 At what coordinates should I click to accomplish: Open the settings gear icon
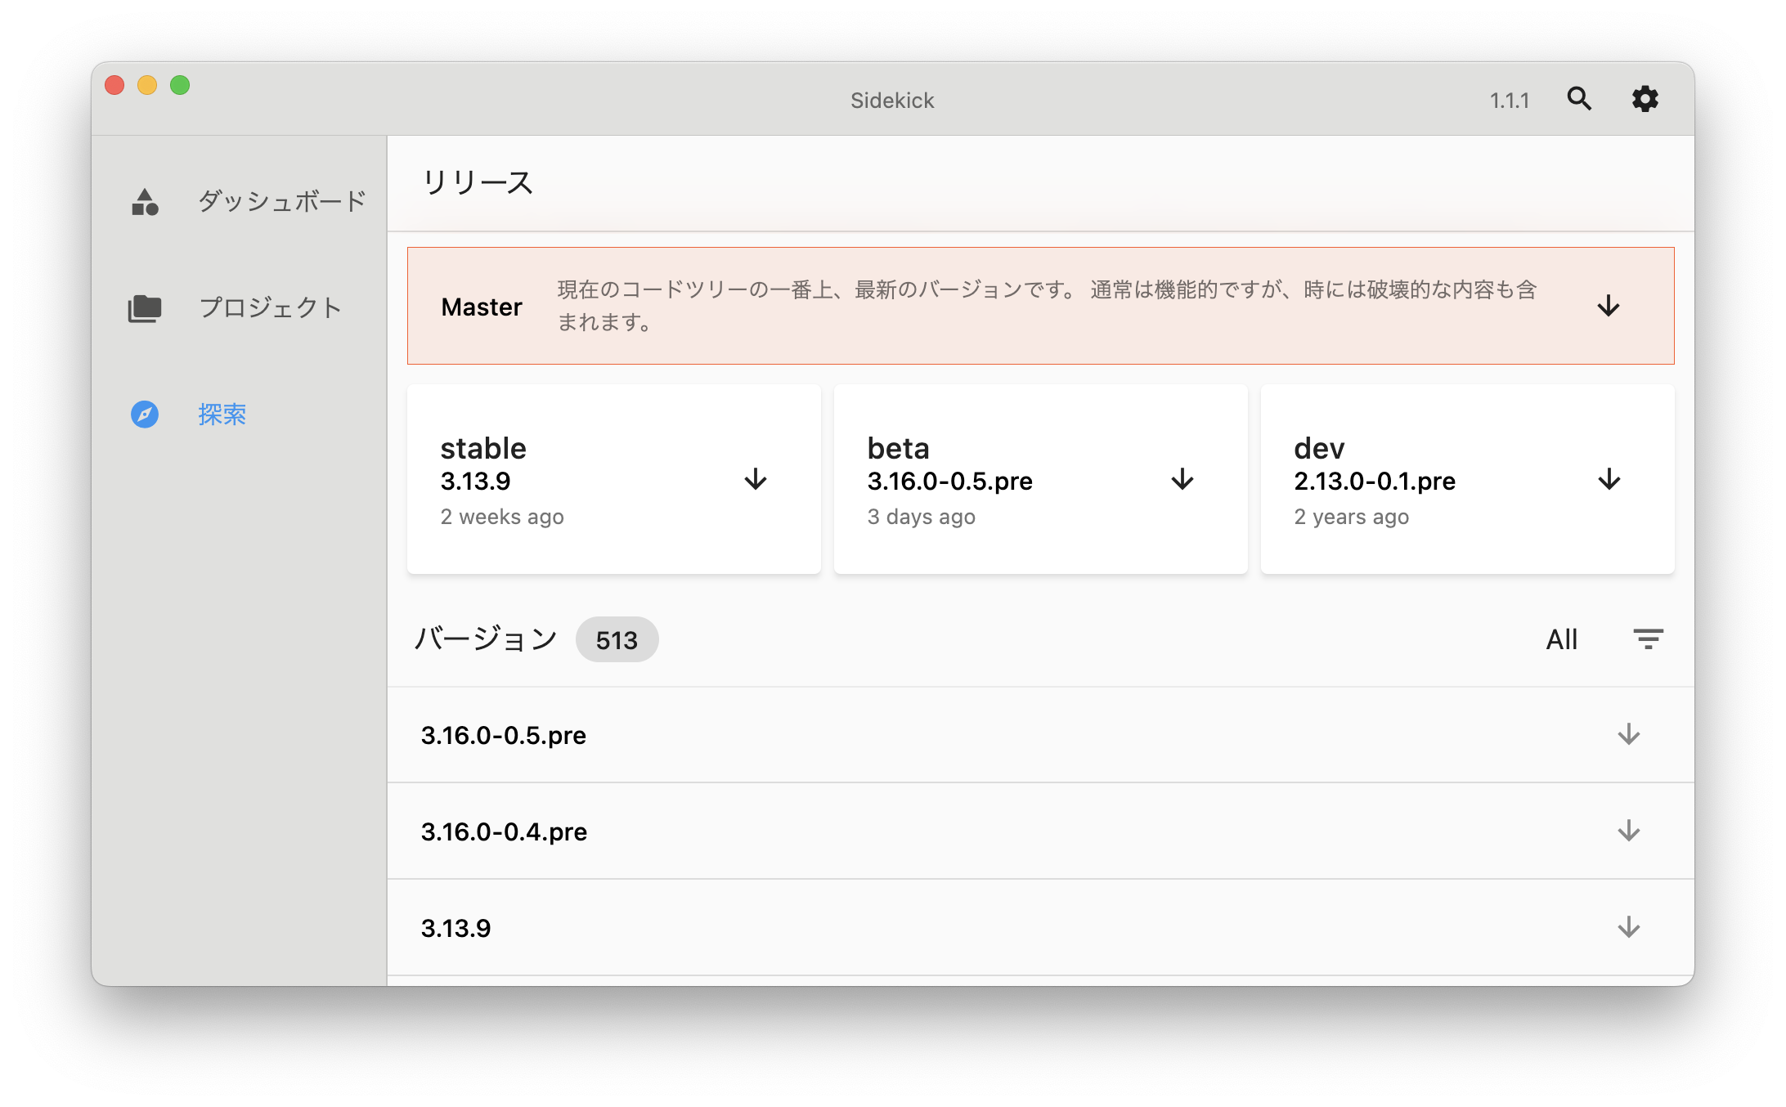click(x=1645, y=99)
